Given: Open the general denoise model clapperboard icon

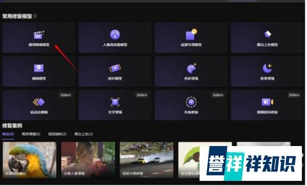Looking at the screenshot, I should coord(38,35).
